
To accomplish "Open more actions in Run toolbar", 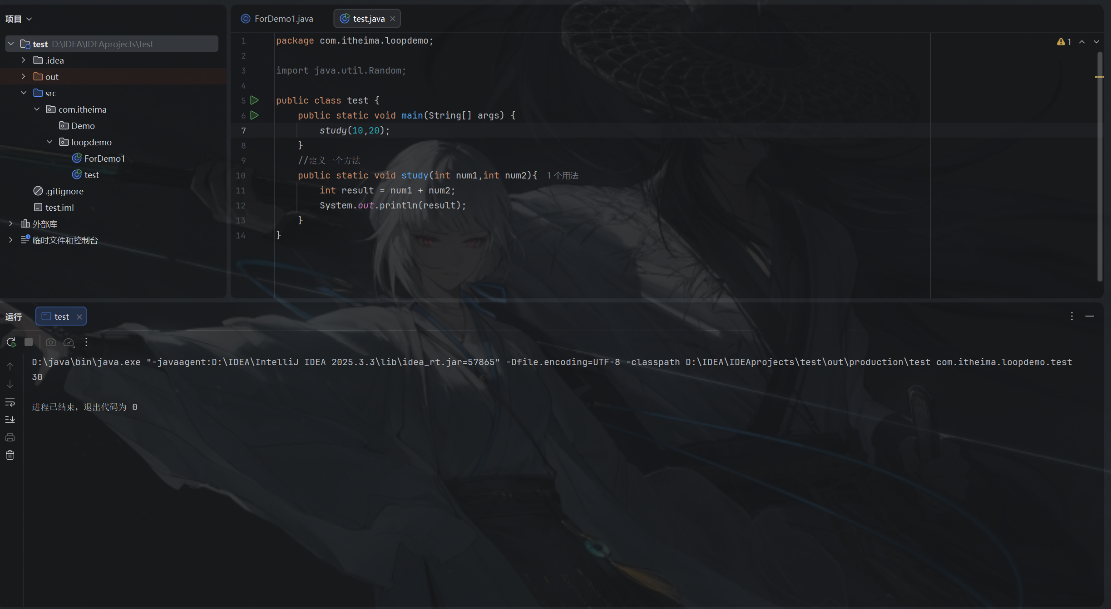I will click(x=86, y=342).
